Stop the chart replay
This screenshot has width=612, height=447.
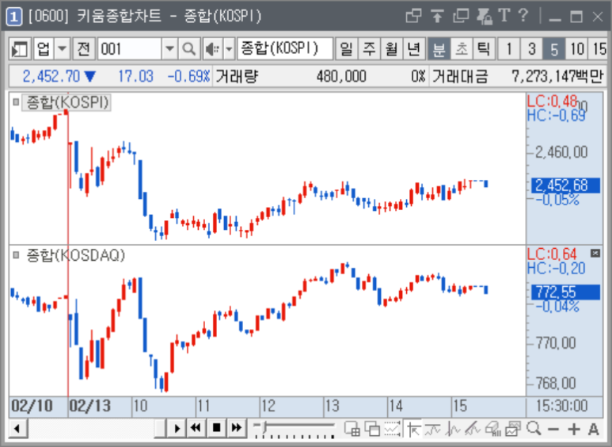tap(217, 428)
